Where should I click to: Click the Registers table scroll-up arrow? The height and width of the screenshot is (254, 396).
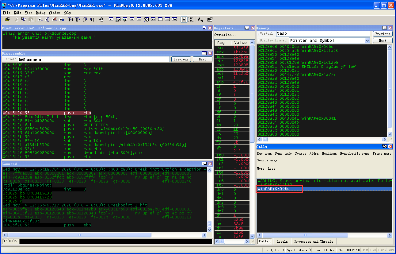click(252, 43)
